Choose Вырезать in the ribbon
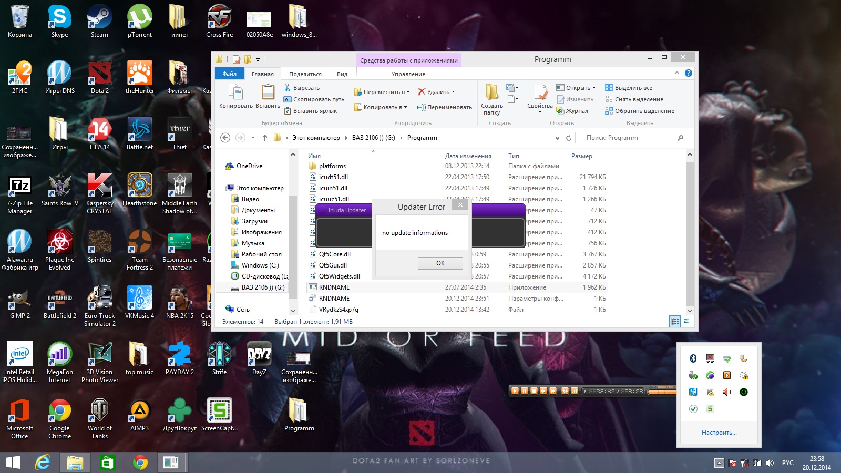 coord(302,88)
